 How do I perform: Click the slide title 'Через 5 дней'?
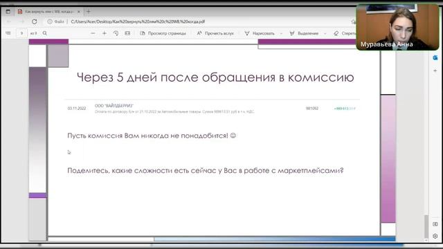[215, 77]
